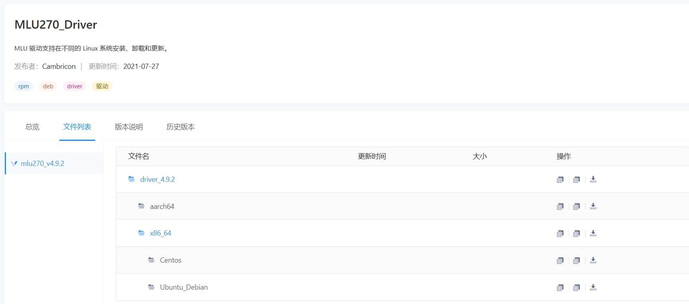This screenshot has height=304, width=689.
Task: Click the update date 2021-07-27
Action: coord(141,66)
